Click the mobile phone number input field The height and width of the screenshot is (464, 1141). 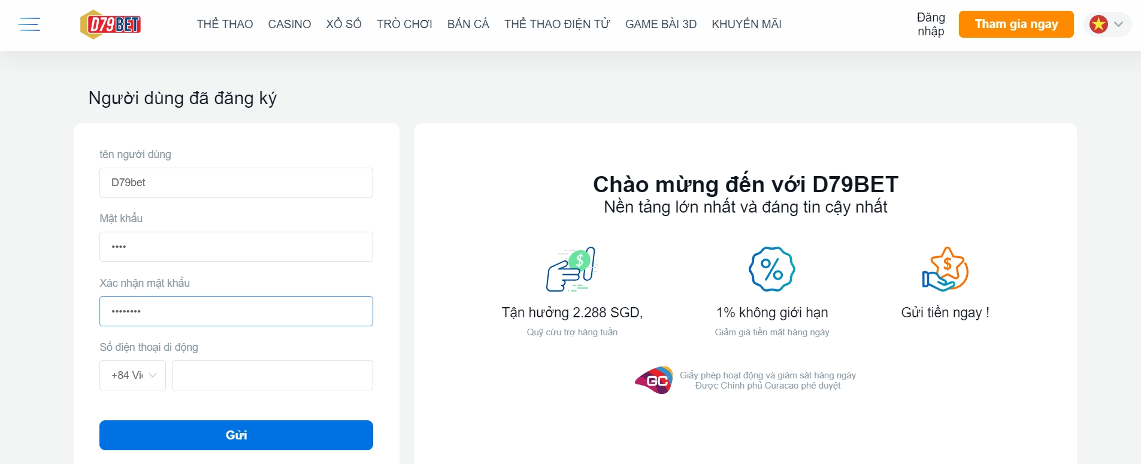tap(272, 375)
